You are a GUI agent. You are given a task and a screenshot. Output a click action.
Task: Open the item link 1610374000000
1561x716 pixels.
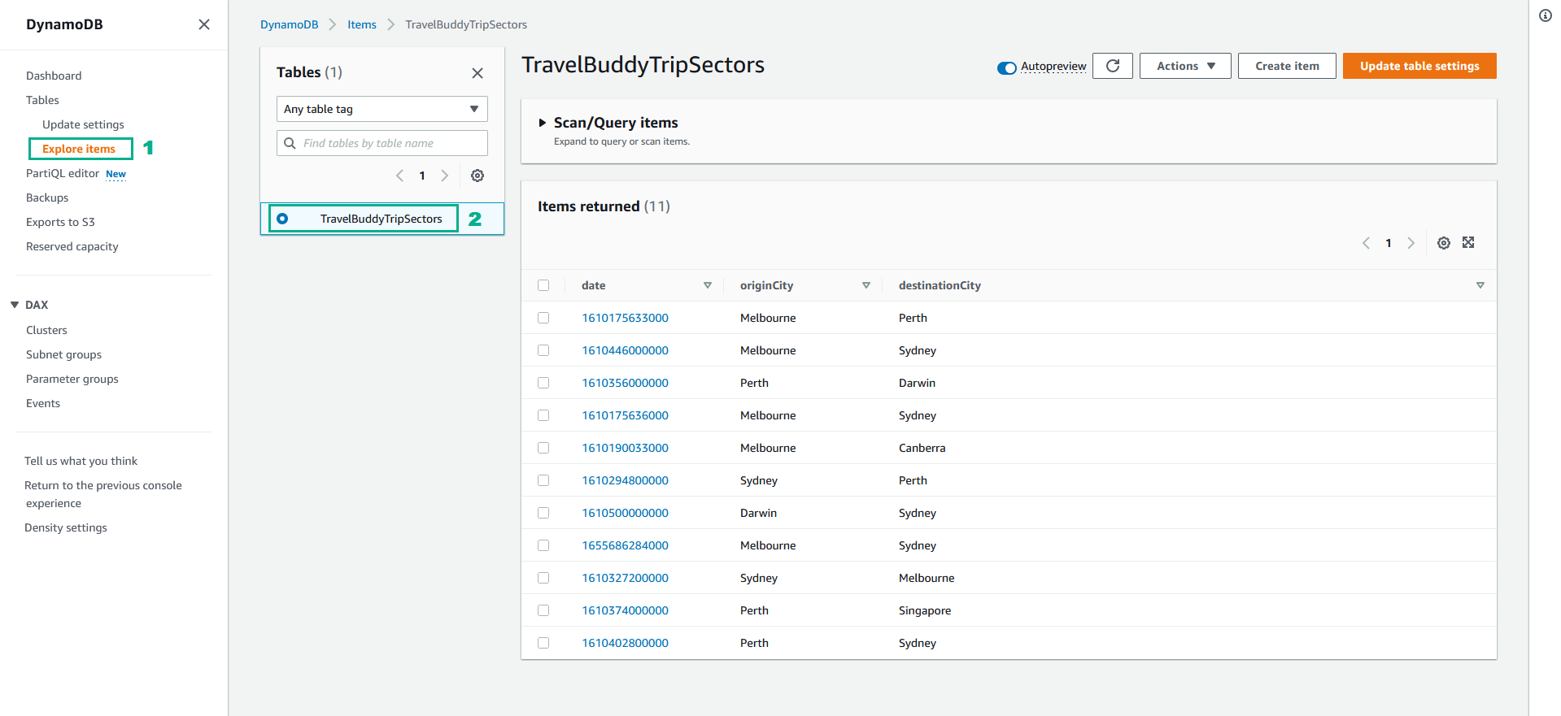click(625, 610)
